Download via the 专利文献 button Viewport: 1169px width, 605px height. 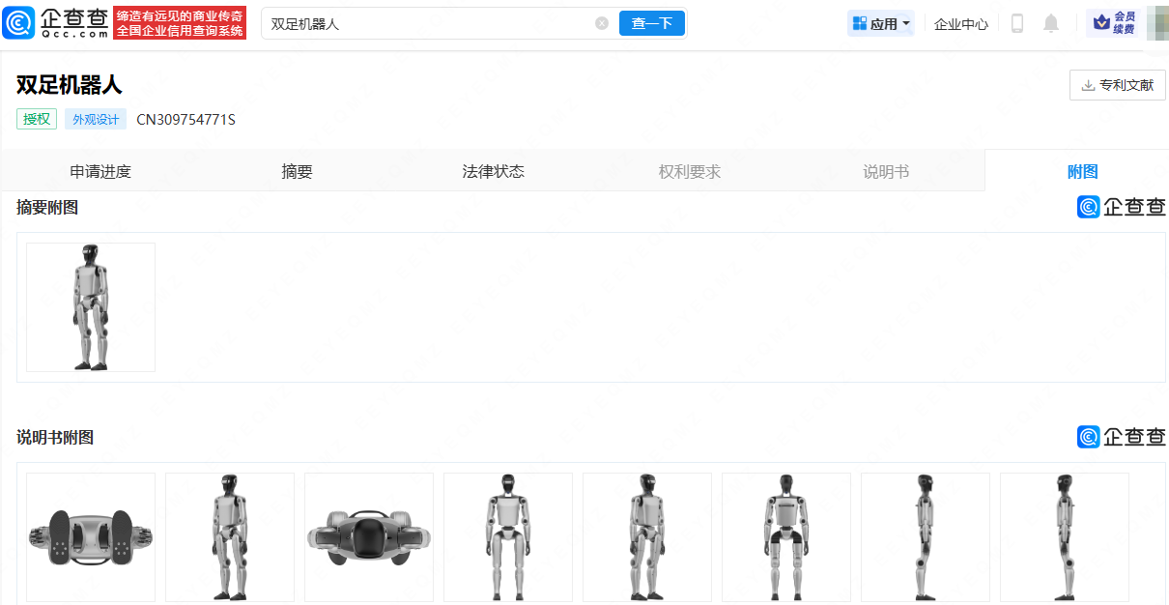click(1117, 85)
